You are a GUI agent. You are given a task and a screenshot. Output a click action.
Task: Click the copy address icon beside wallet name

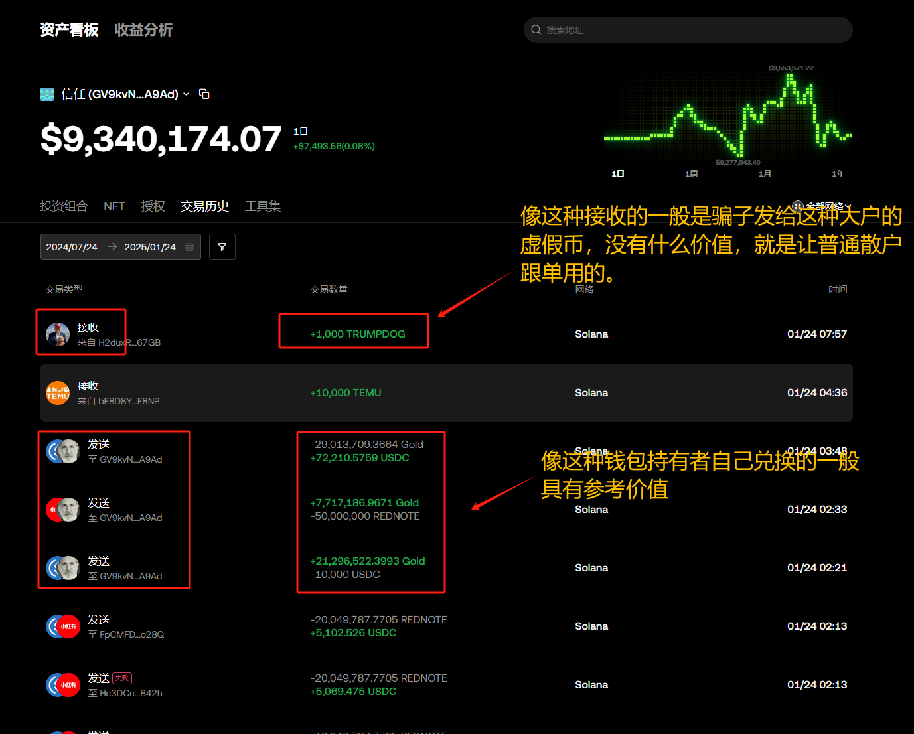click(204, 94)
